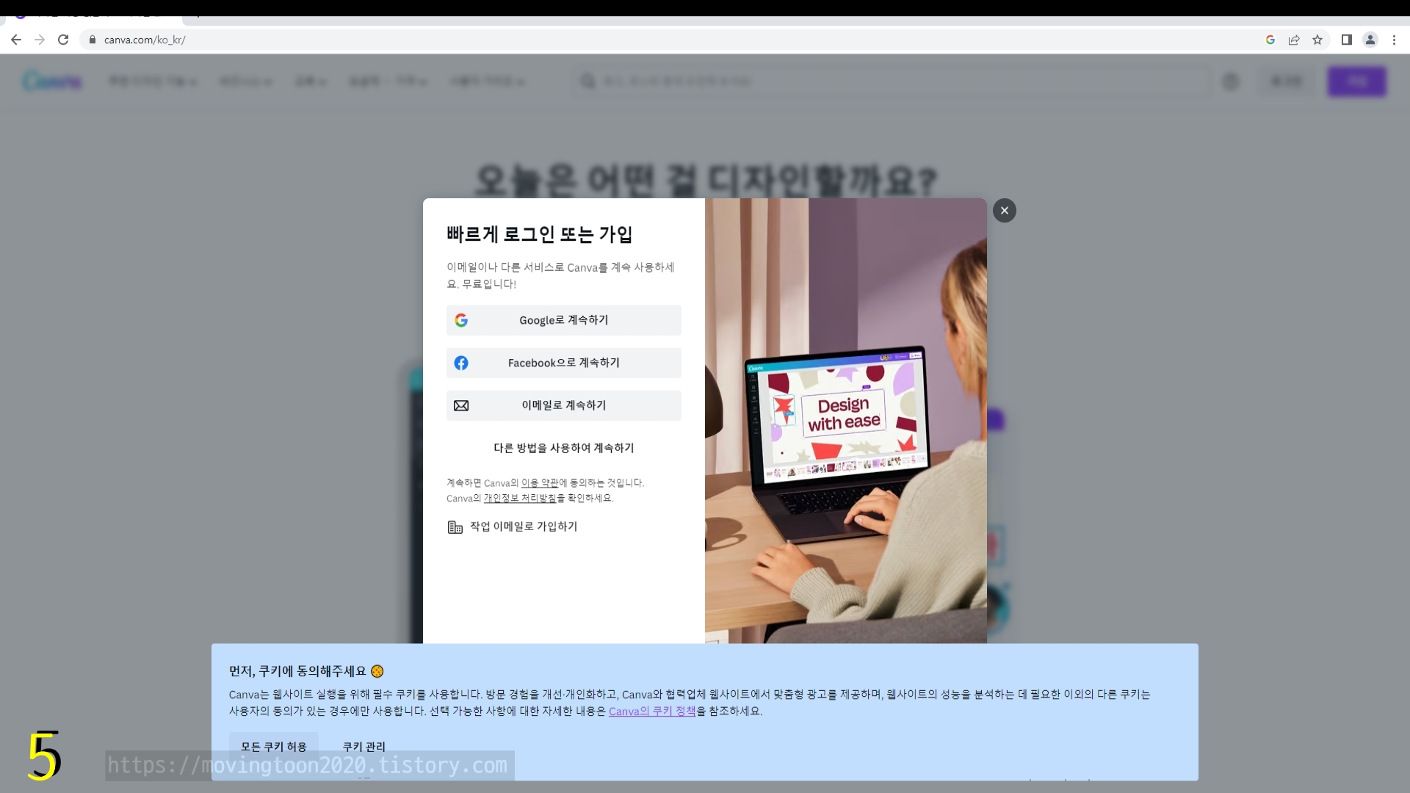The width and height of the screenshot is (1410, 793).
Task: Reload the page
Action: click(x=63, y=40)
